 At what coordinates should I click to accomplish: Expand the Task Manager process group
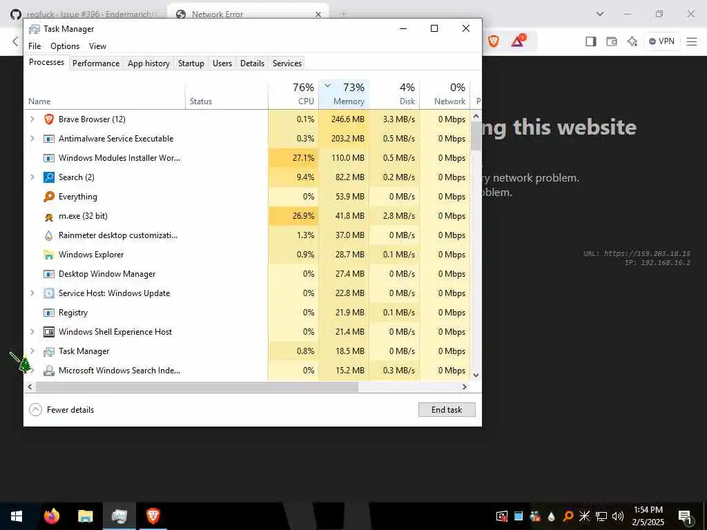click(x=32, y=351)
